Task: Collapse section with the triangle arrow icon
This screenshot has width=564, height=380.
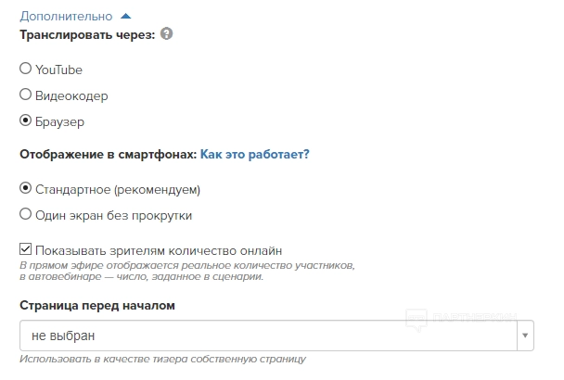Action: pyautogui.click(x=126, y=16)
